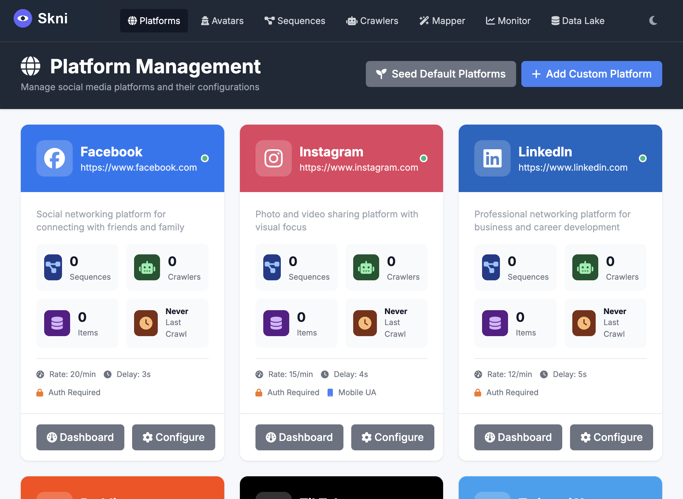Click LinkedIn's Items database icon
Screen dimensions: 683x499
pyautogui.click(x=495, y=323)
